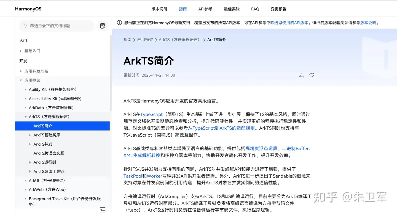Viewport: 397px width, 213px height.
Task: Click the ArkTS简介 page heading
Action: coord(149,60)
